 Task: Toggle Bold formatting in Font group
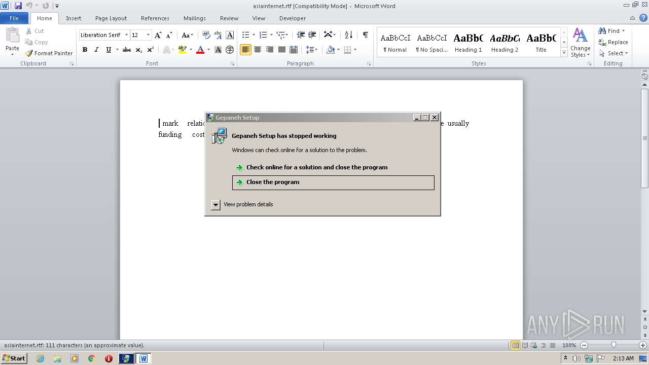click(85, 50)
